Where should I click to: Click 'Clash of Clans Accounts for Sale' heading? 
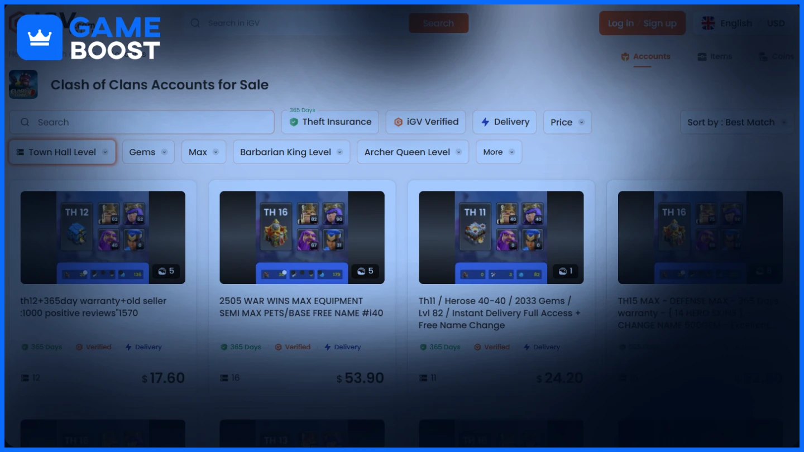click(160, 85)
